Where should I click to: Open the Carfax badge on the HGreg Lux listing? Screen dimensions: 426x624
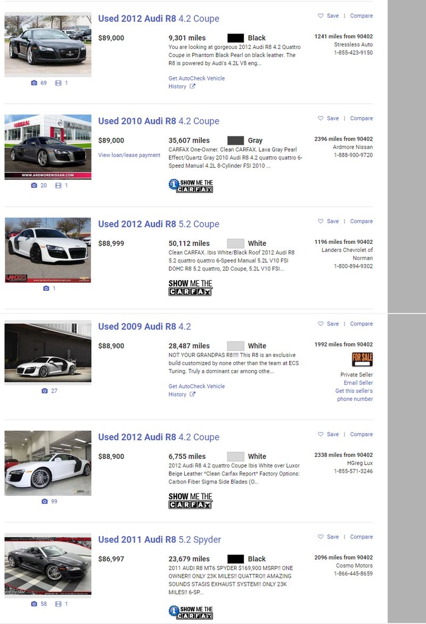tap(191, 500)
